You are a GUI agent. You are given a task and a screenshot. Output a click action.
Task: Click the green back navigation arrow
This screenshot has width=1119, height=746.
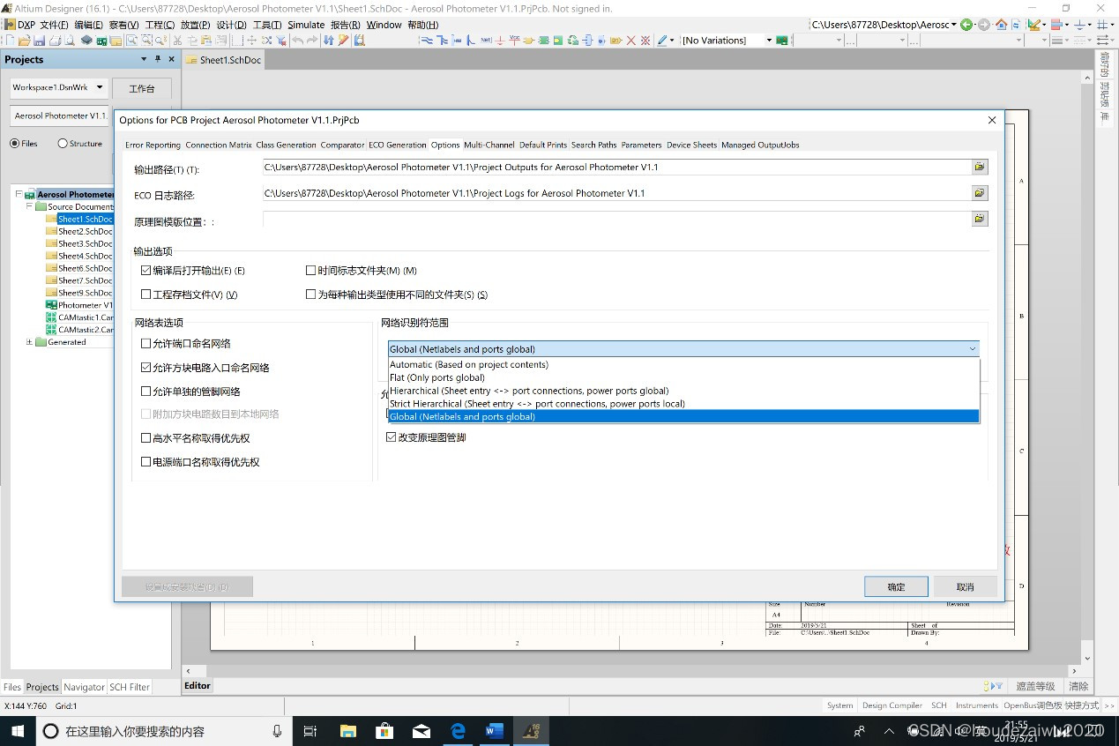point(967,25)
